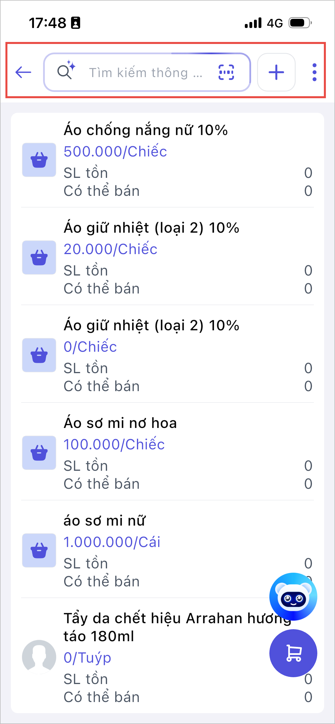Tap the back arrow icon
335x724 pixels.
23,72
